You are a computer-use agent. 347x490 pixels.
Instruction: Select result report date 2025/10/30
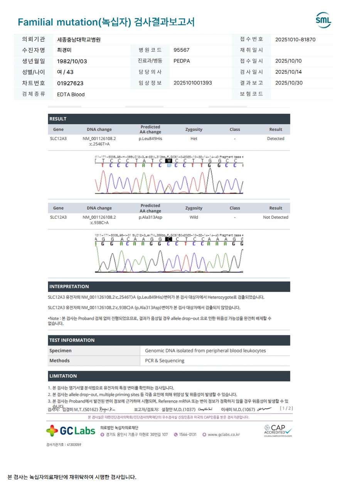[289, 83]
